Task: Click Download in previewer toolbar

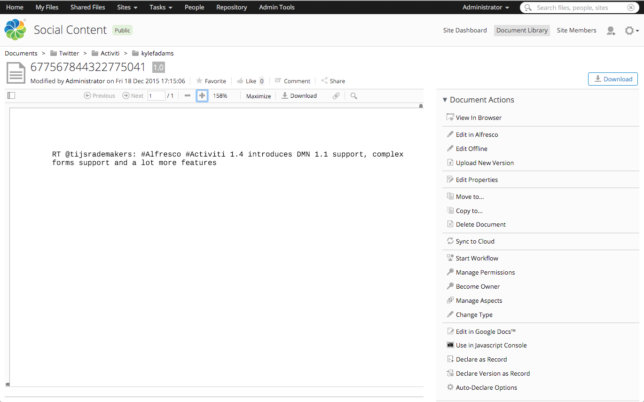Action: coord(299,95)
